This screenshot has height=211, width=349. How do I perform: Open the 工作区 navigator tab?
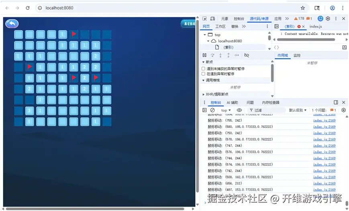pos(220,26)
